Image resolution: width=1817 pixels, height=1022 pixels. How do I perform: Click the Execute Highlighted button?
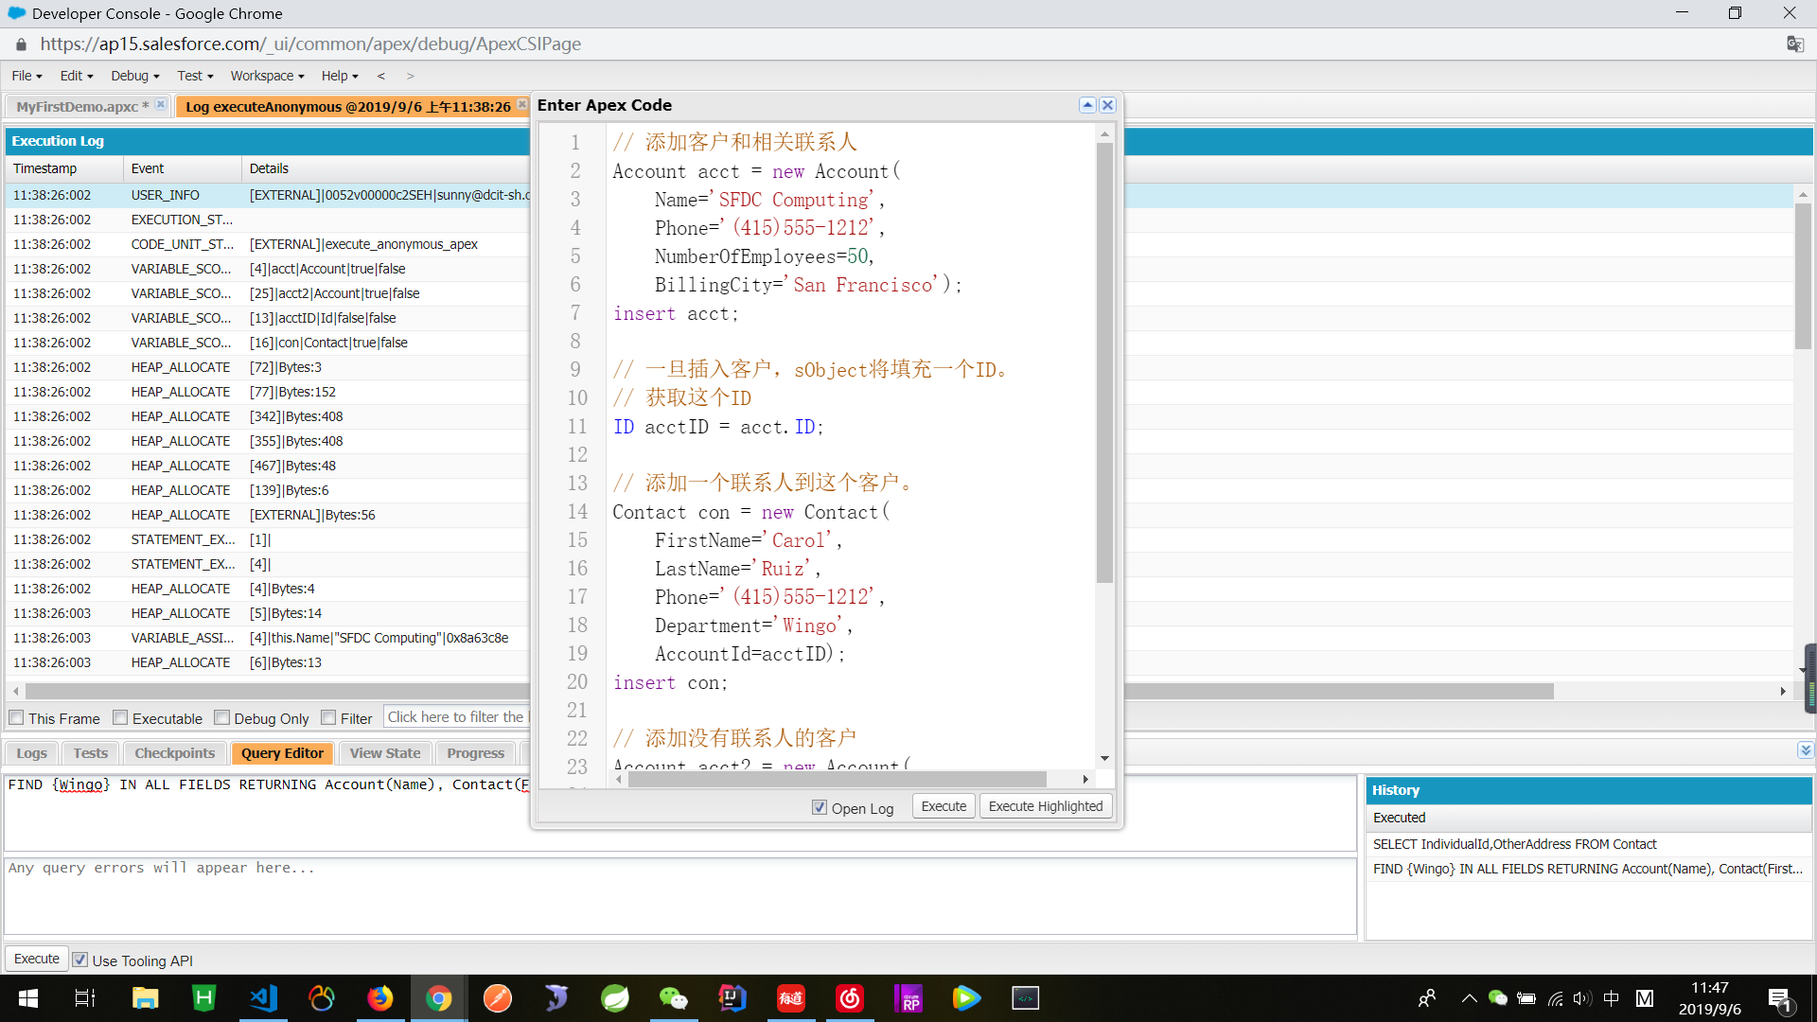(1045, 806)
